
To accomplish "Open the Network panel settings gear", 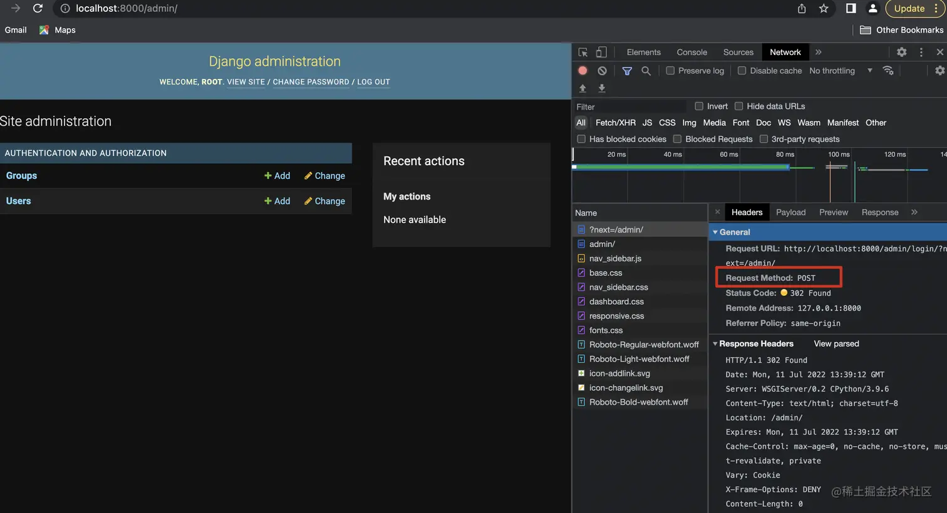I will coord(939,71).
